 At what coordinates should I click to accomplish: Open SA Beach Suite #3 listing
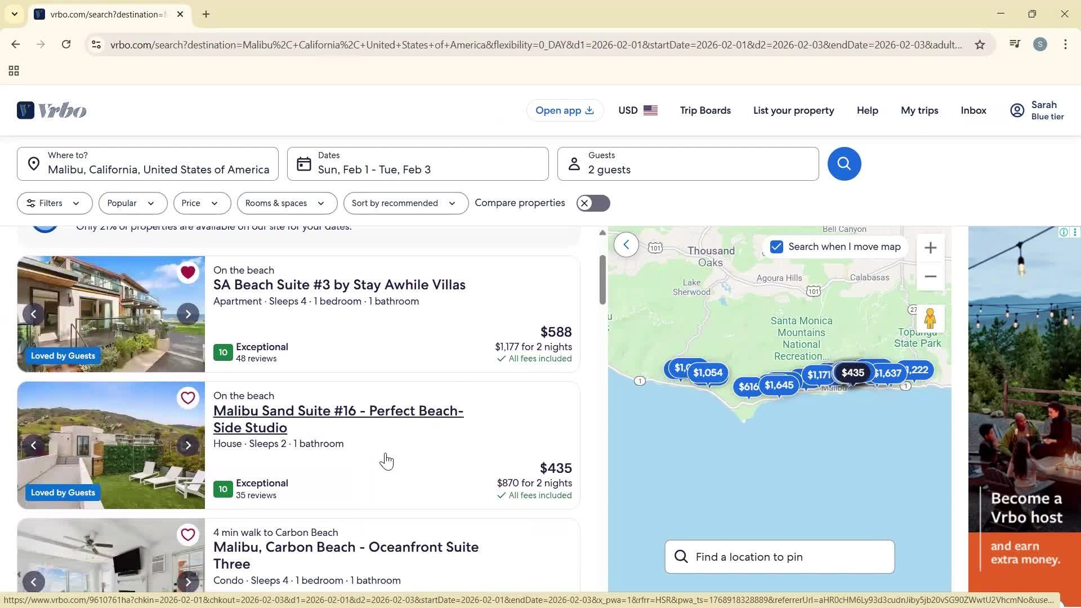click(339, 284)
